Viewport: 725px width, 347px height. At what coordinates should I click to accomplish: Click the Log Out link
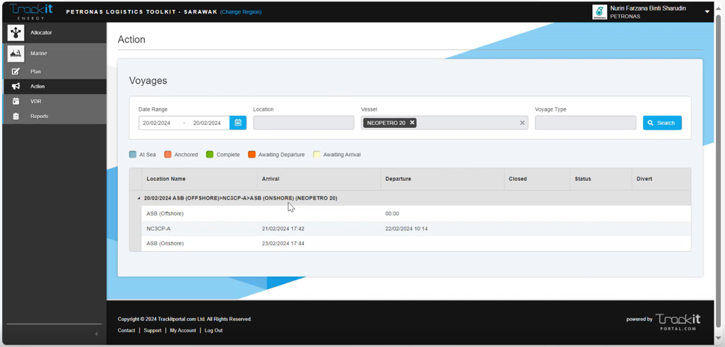pyautogui.click(x=213, y=330)
